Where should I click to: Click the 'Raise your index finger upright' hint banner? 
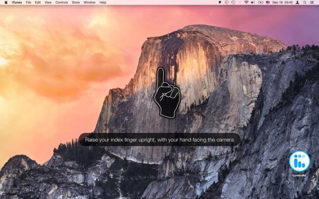(159, 140)
